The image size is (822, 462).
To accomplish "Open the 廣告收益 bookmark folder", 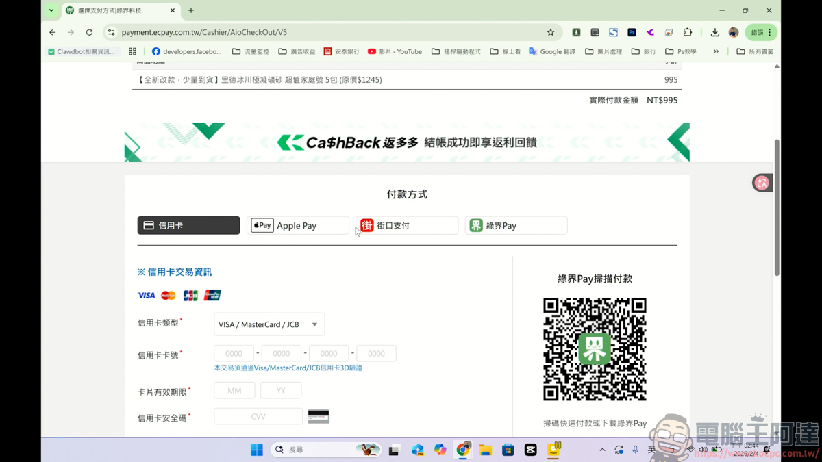I will pos(297,51).
